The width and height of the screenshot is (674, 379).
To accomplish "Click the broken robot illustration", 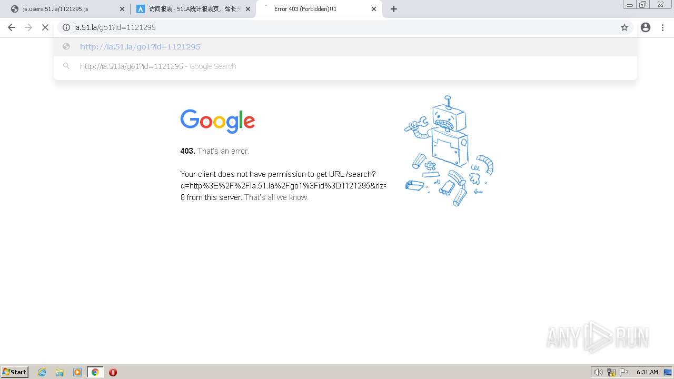I will point(449,151).
